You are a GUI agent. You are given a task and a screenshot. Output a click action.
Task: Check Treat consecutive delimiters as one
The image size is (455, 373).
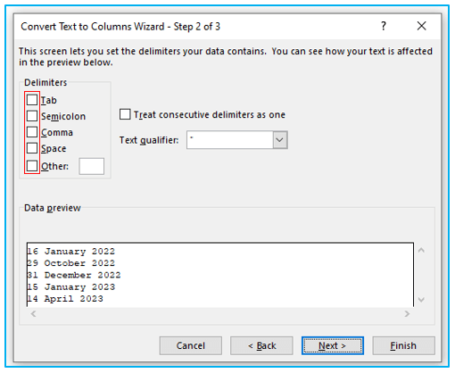pos(125,114)
